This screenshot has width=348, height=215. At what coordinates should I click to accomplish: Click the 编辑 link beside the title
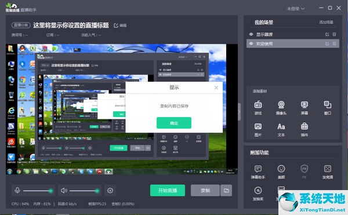click(120, 25)
